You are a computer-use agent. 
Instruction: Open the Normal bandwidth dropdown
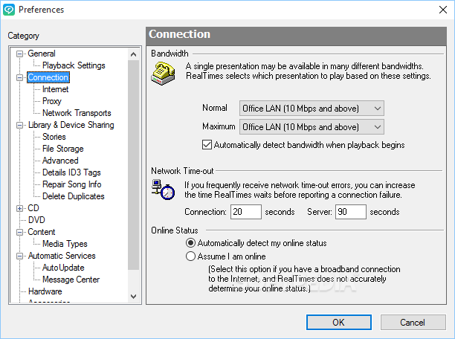[312, 109]
